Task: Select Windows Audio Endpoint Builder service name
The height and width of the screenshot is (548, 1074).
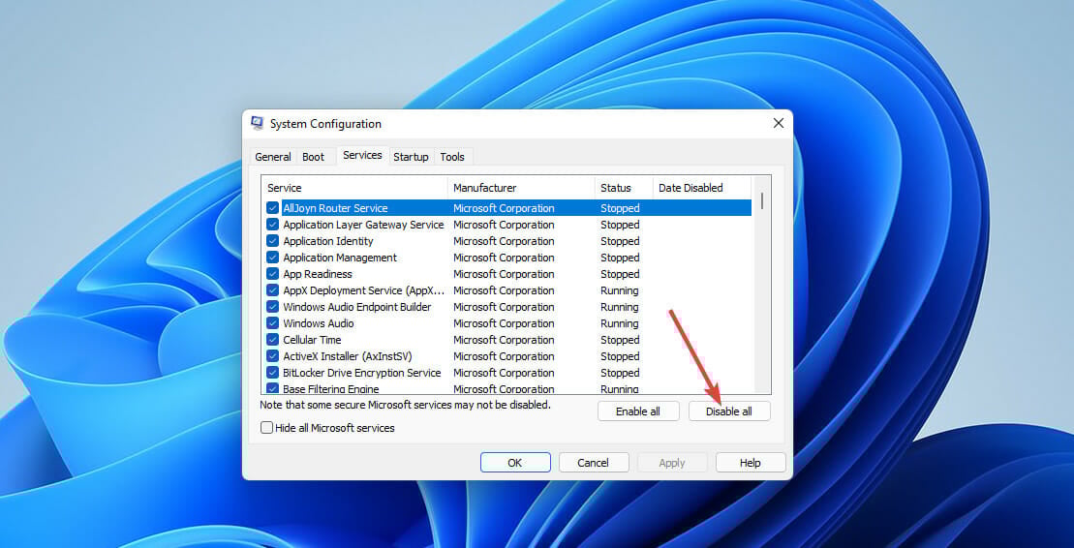Action: tap(356, 307)
